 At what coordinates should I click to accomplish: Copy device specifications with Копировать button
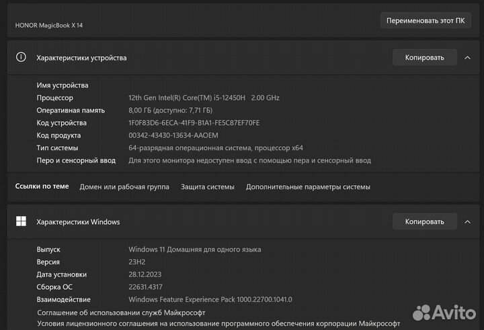point(424,57)
